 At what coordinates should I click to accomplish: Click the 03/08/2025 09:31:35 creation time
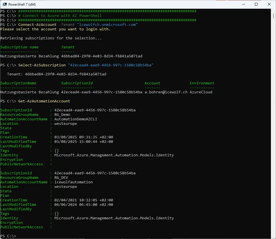click(x=83, y=137)
